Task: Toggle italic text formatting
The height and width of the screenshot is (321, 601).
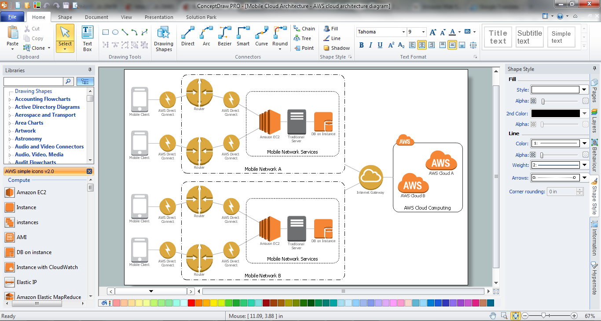Action: (x=370, y=45)
